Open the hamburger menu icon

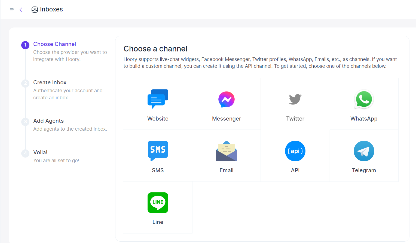(x=12, y=10)
